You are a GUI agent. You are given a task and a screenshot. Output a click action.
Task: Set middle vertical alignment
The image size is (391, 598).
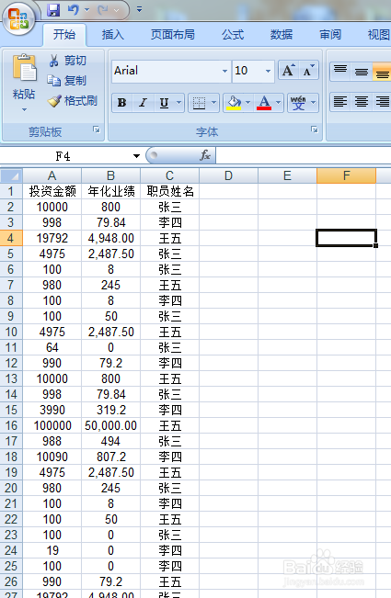point(362,71)
